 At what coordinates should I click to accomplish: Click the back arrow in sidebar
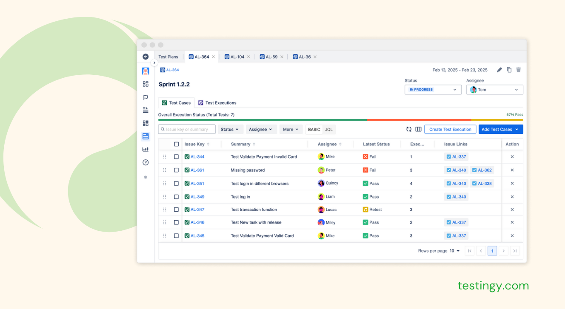point(146,57)
